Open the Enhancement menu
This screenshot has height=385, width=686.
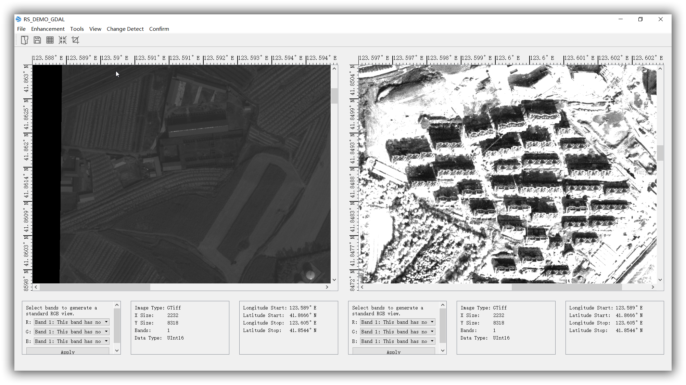(48, 29)
